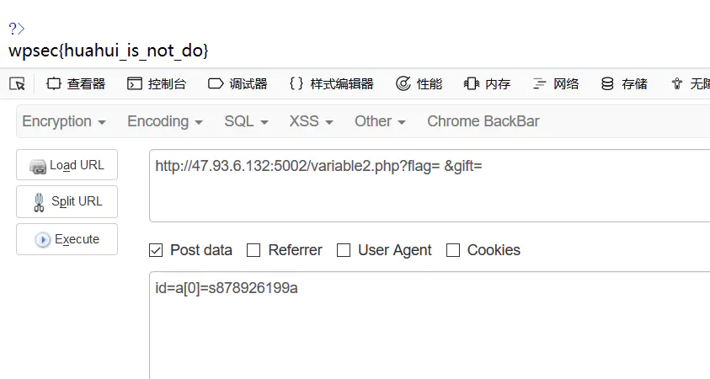Open the Style Editor (样式编辑器) panel
Image resolution: width=710 pixels, height=379 pixels.
tap(331, 83)
